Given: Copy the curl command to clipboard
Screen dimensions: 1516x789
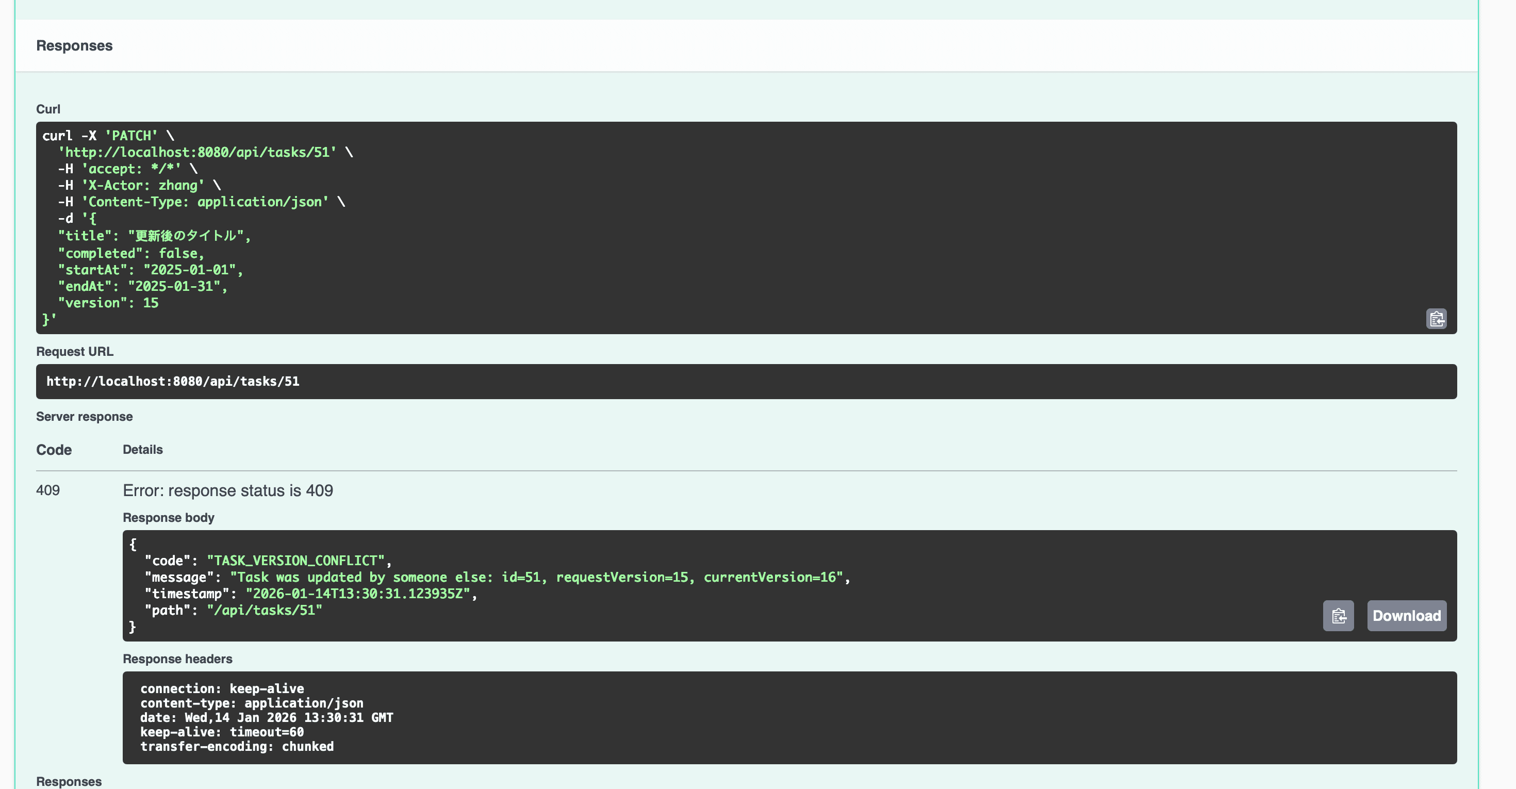Looking at the screenshot, I should tap(1436, 319).
